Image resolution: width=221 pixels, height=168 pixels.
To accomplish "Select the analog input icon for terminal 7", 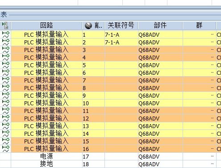I will (6, 80).
